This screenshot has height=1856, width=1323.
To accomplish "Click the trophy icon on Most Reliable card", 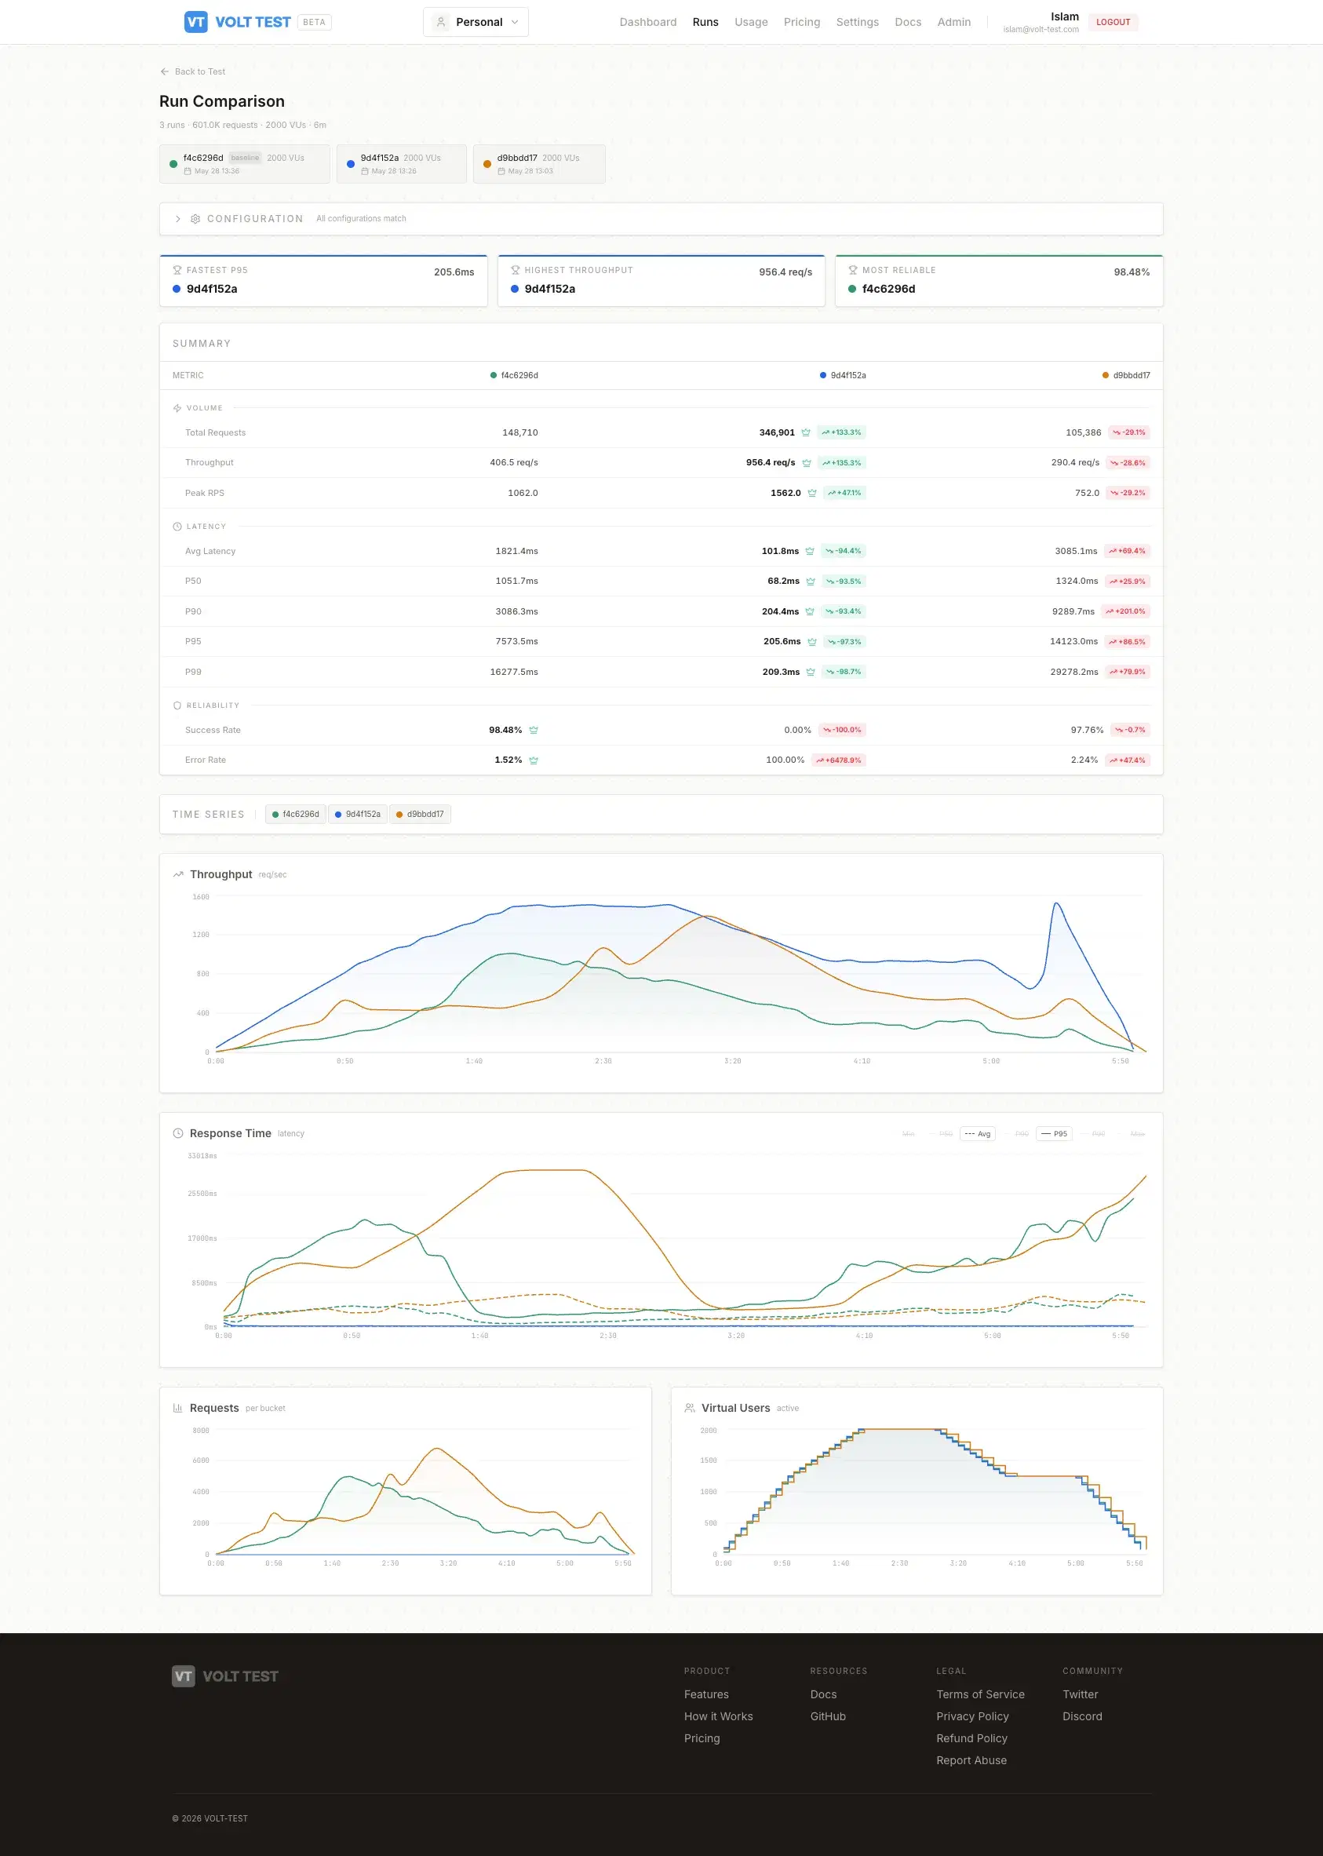I will click(x=853, y=271).
